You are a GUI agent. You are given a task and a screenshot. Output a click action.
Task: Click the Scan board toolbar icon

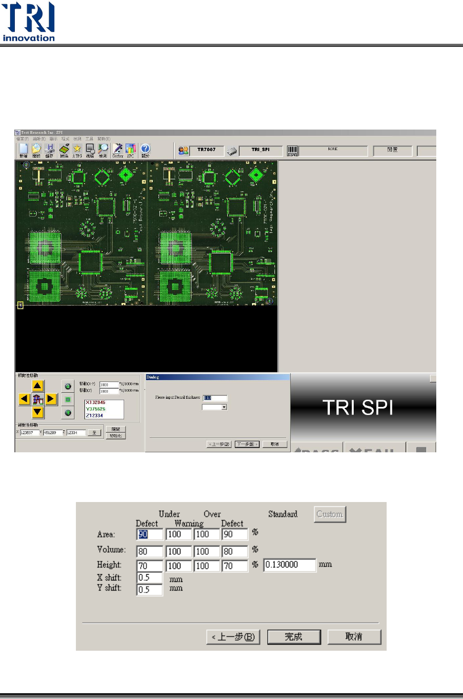tap(64, 150)
